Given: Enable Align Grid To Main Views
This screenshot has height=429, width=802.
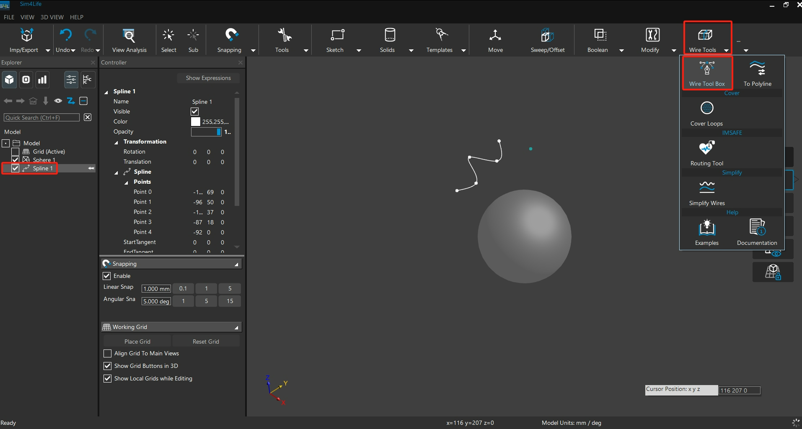Looking at the screenshot, I should (108, 354).
